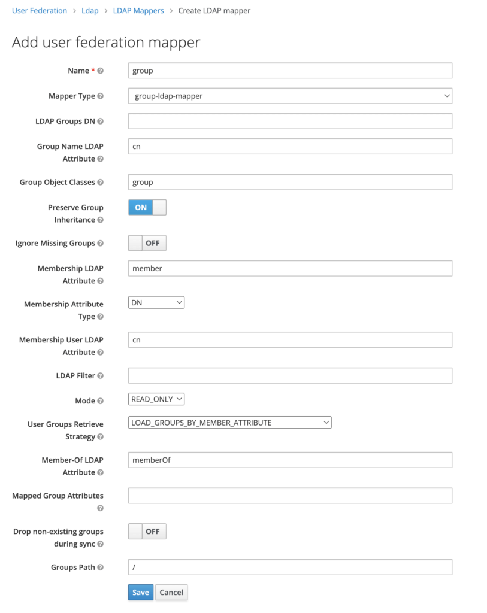
Task: Enable Ignore Missing Groups
Action: pos(147,243)
